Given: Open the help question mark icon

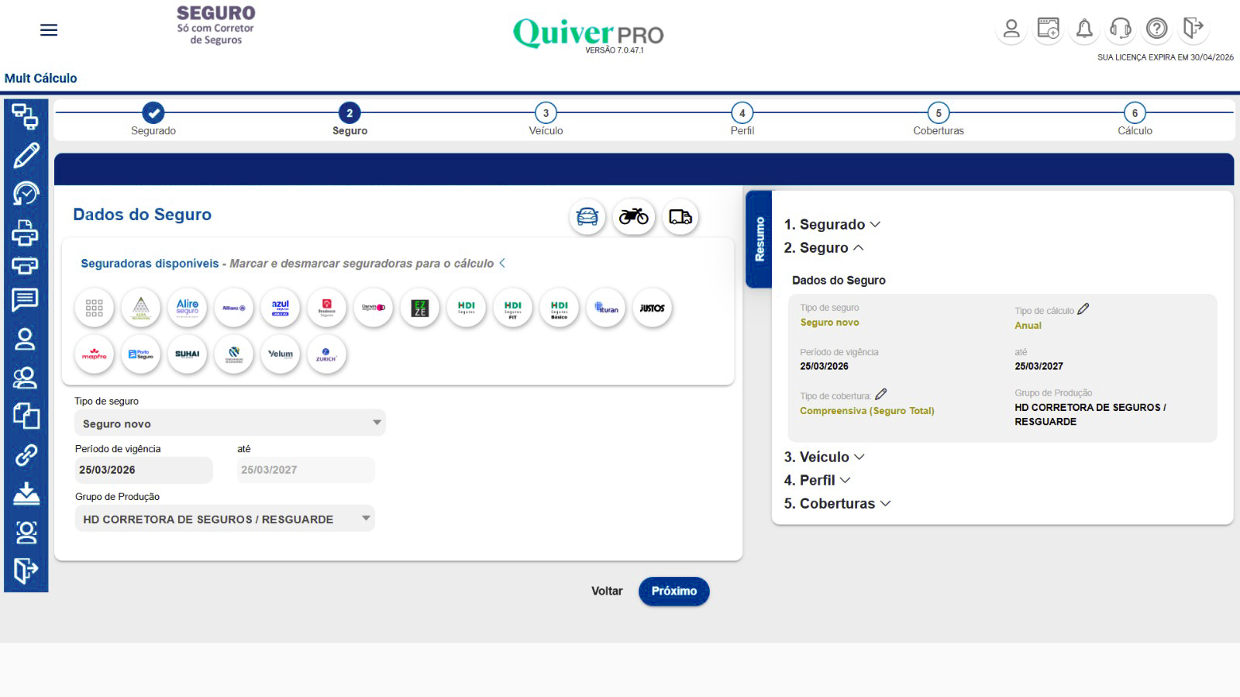Looking at the screenshot, I should point(1156,29).
